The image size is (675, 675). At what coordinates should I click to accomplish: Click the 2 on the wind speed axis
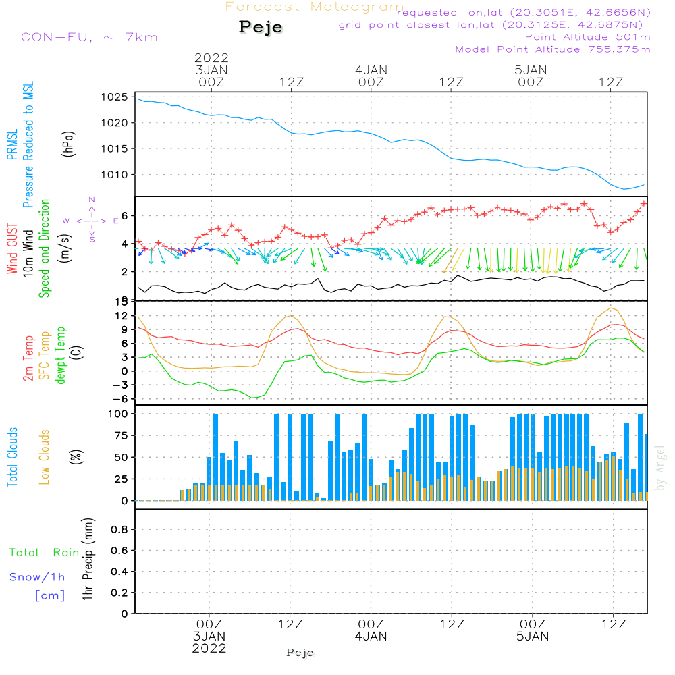click(x=124, y=272)
